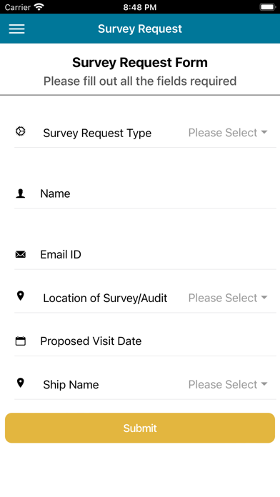Tap the location pin beside Location of Survey/Audit

pyautogui.click(x=21, y=296)
